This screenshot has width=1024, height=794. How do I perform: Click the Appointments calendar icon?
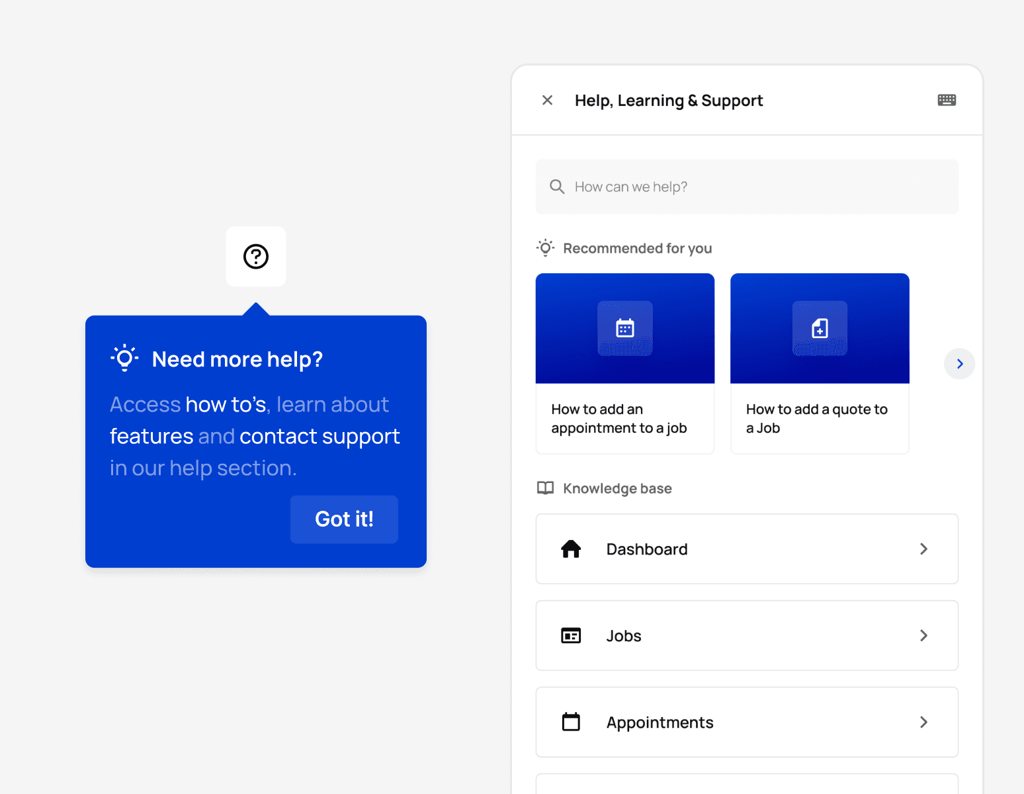[571, 722]
